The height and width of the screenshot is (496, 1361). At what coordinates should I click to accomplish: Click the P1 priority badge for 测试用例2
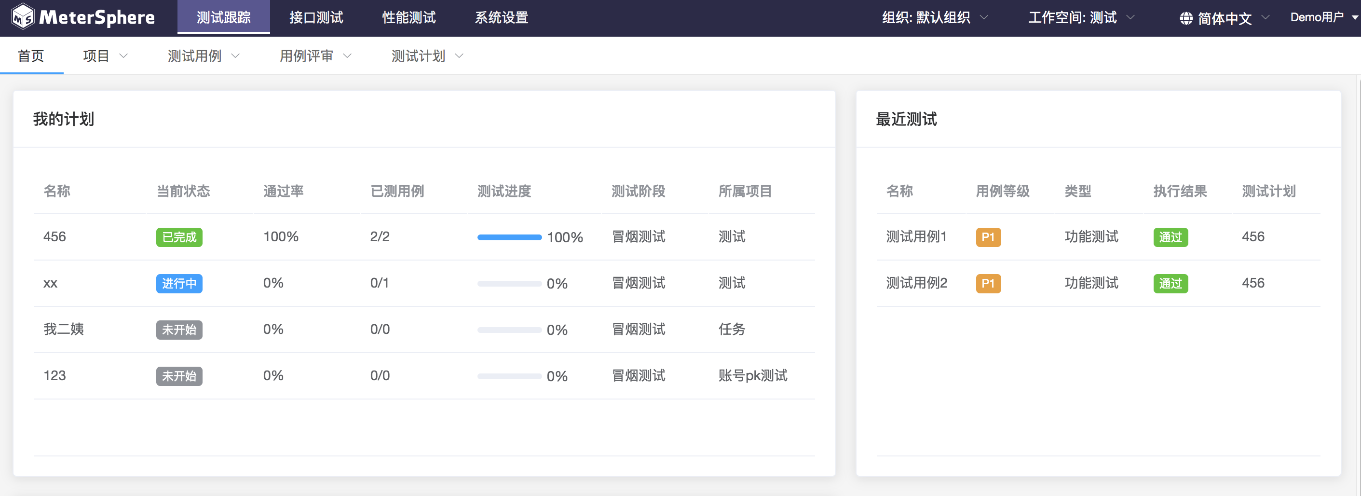987,283
